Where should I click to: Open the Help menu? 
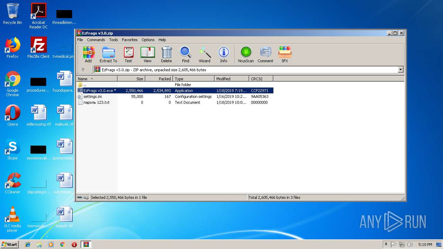[162, 40]
